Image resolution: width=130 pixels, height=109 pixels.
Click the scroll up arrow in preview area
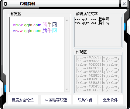coord(67,20)
